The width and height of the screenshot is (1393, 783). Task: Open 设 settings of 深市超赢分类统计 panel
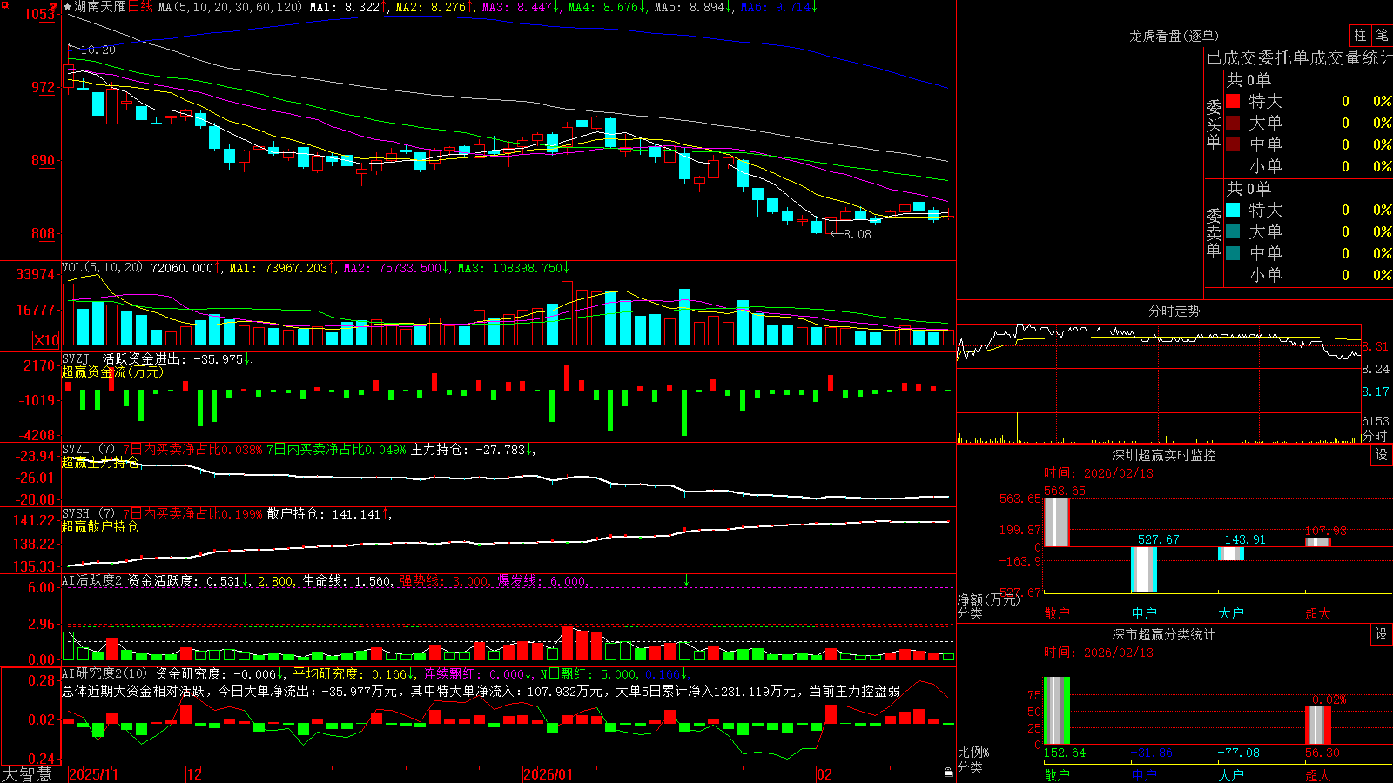point(1382,634)
